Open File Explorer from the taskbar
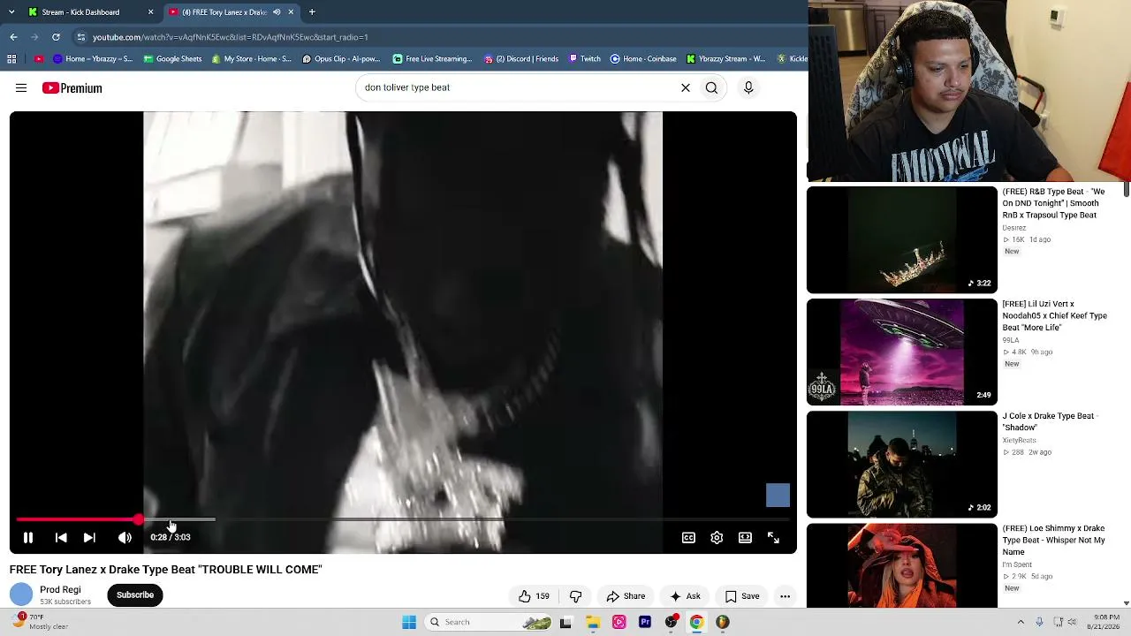The image size is (1131, 636). (593, 622)
